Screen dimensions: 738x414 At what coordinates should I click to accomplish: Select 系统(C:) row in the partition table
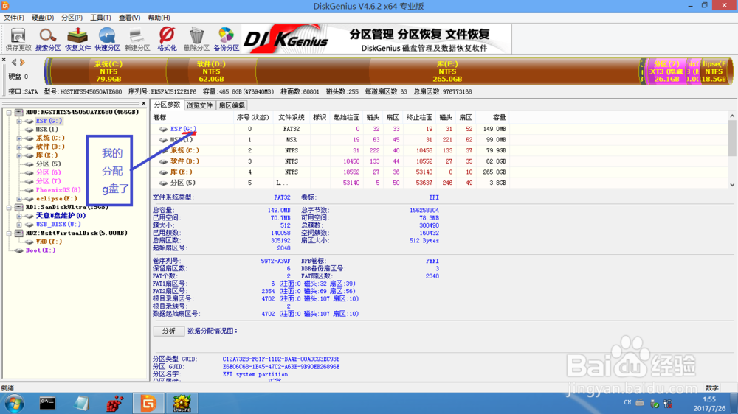[x=329, y=150]
